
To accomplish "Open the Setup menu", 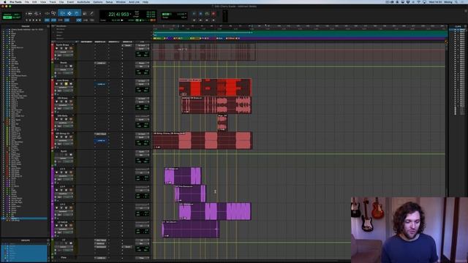I will point(109,1).
